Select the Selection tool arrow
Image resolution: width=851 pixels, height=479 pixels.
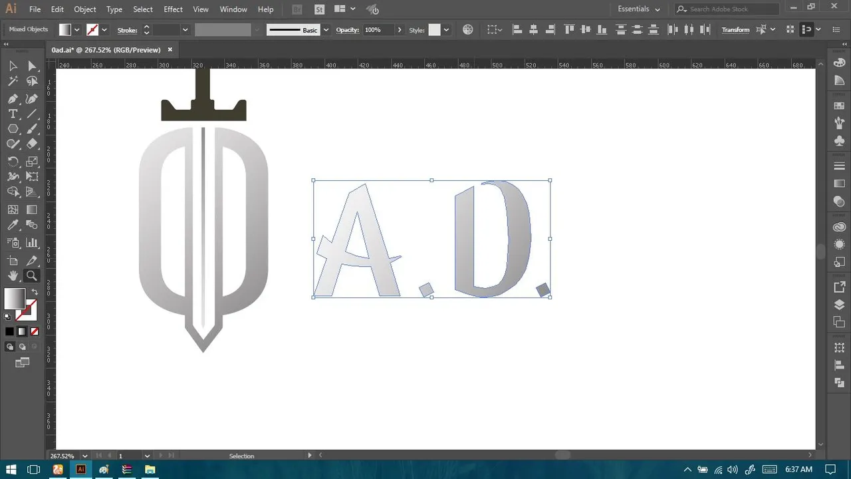coord(13,65)
